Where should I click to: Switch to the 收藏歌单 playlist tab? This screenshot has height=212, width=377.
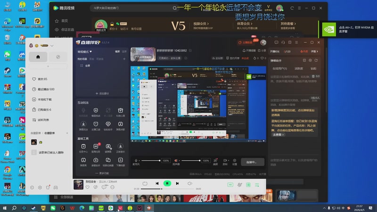[x=49, y=133]
